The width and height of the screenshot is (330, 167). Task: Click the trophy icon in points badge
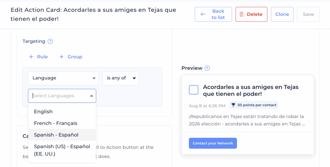[233, 105]
